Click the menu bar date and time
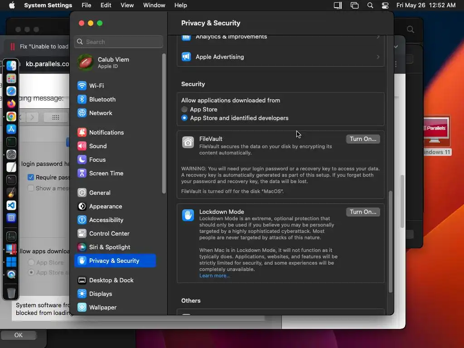The height and width of the screenshot is (348, 464). coord(426,5)
